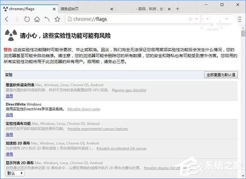Click the browser back arrow icon
This screenshot has width=246, height=179.
click(x=7, y=19)
